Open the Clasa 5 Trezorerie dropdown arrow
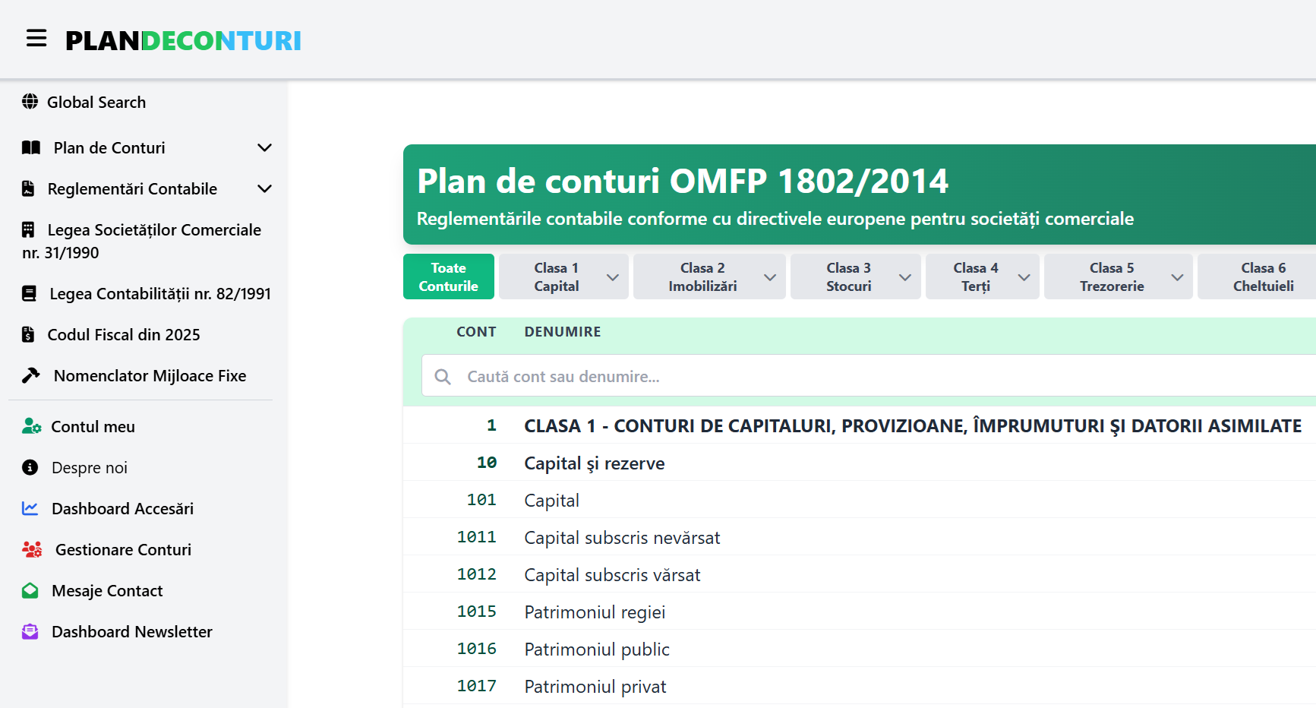Image resolution: width=1316 pixels, height=708 pixels. [x=1177, y=277]
